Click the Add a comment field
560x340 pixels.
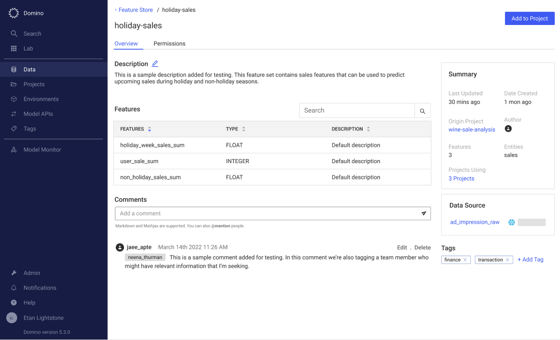coord(265,214)
